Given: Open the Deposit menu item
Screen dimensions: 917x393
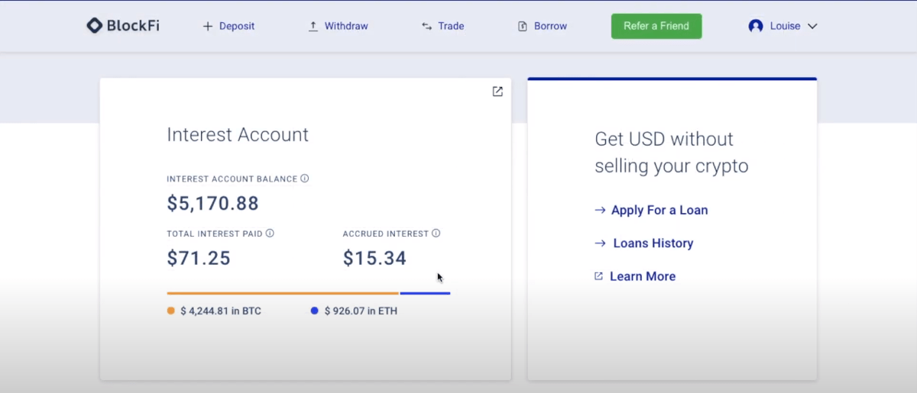Looking at the screenshot, I should tap(228, 26).
